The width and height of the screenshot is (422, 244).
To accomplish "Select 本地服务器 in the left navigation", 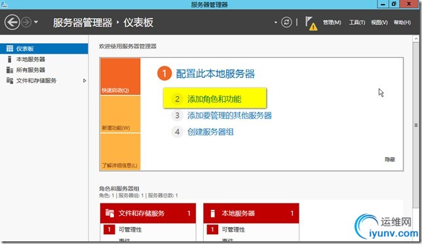I will pos(44,60).
